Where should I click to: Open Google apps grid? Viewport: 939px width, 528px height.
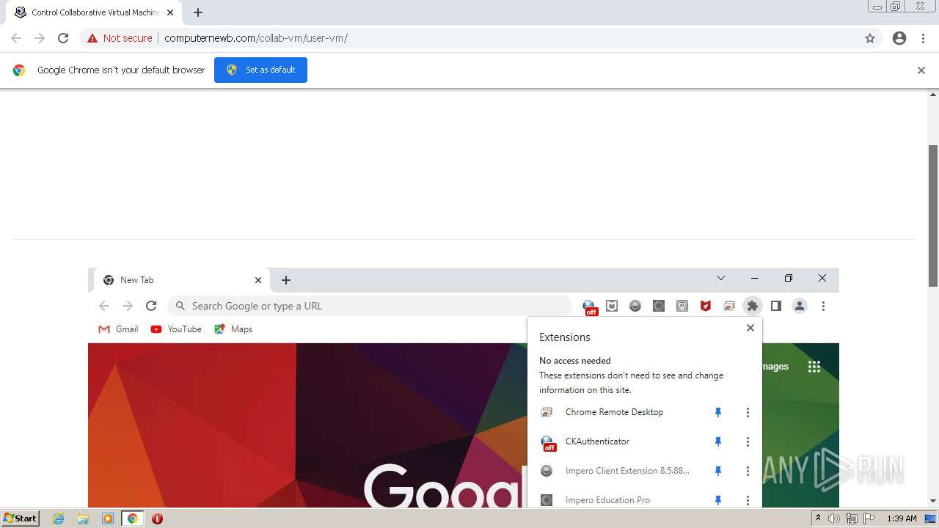point(814,367)
